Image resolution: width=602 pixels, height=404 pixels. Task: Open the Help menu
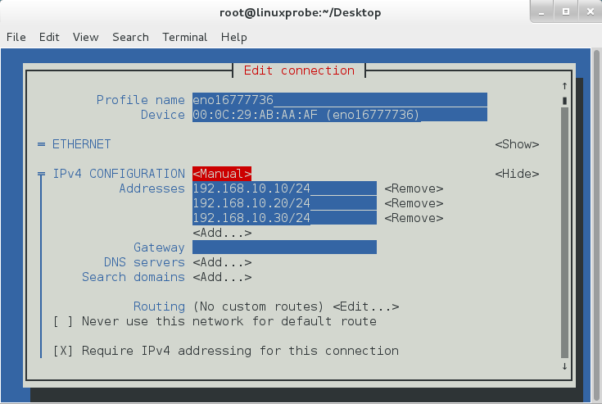click(233, 37)
